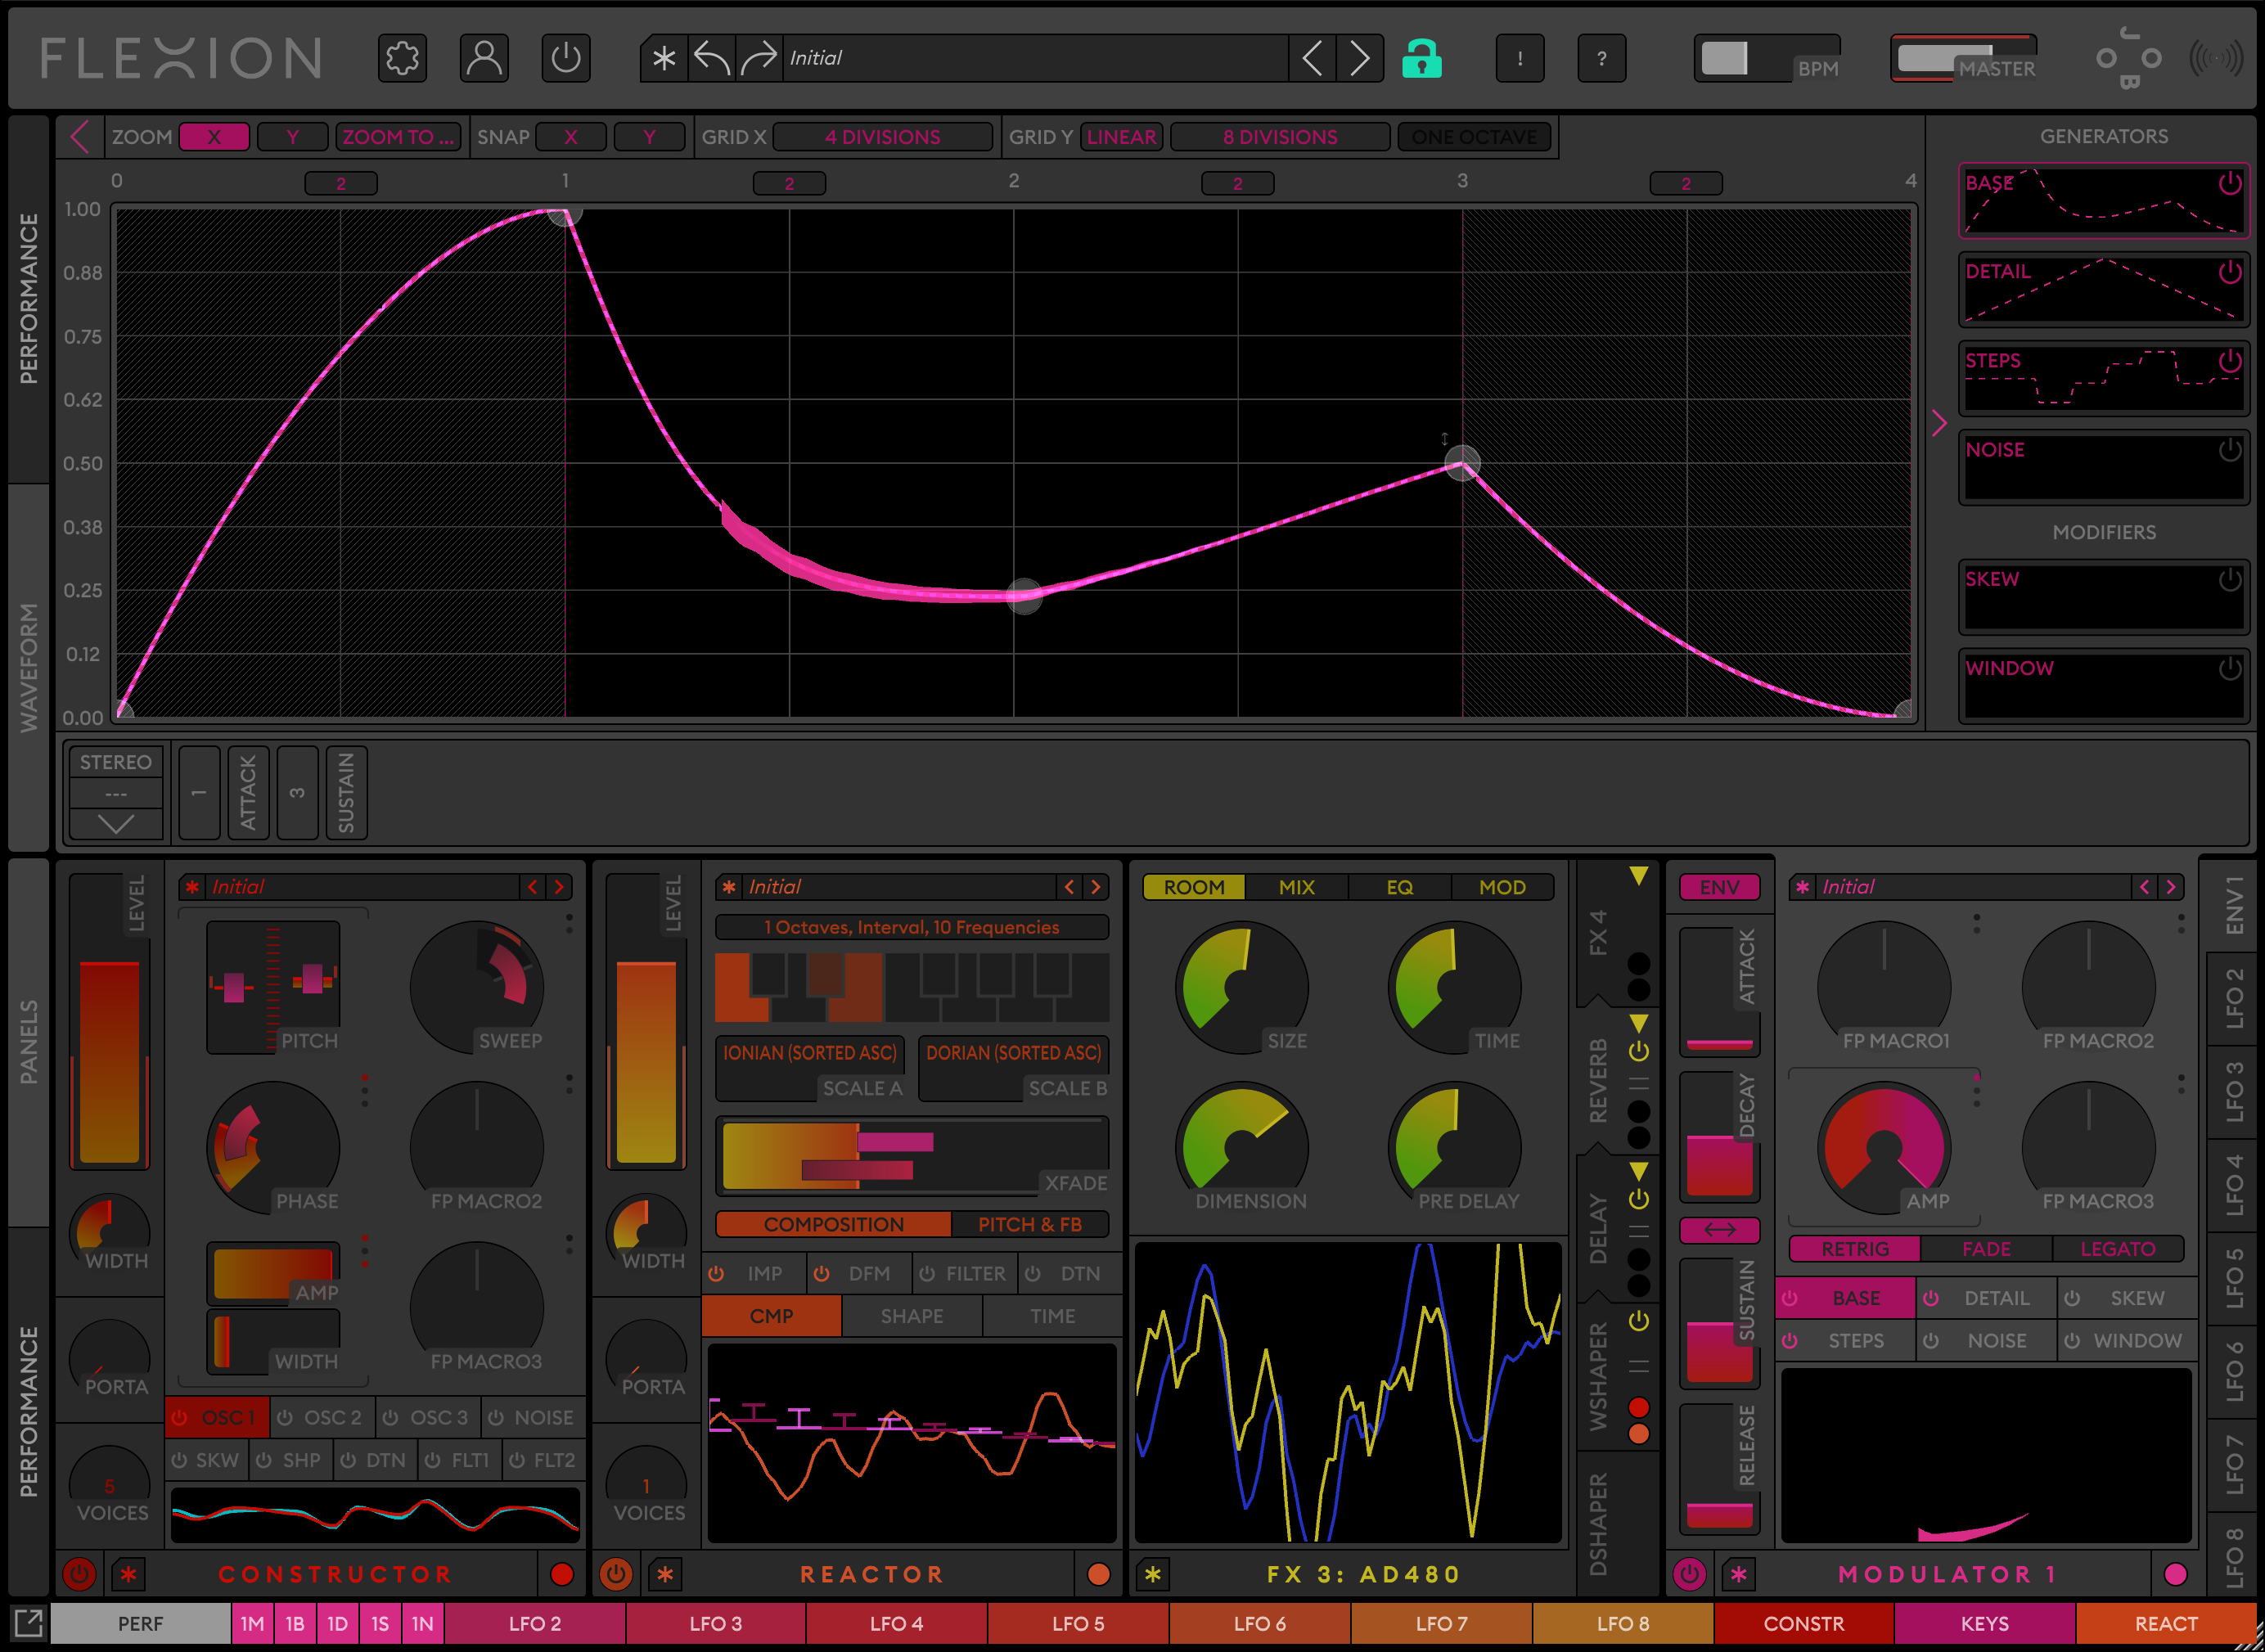This screenshot has height=1652, width=2265.
Task: Toggle REVERB power icon in FX rack
Action: pyautogui.click(x=1638, y=1052)
